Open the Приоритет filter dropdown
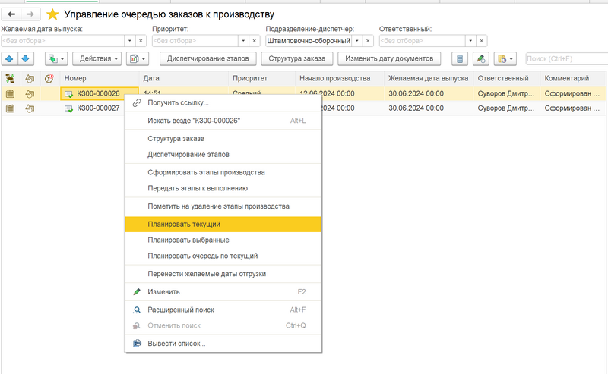 pyautogui.click(x=243, y=41)
